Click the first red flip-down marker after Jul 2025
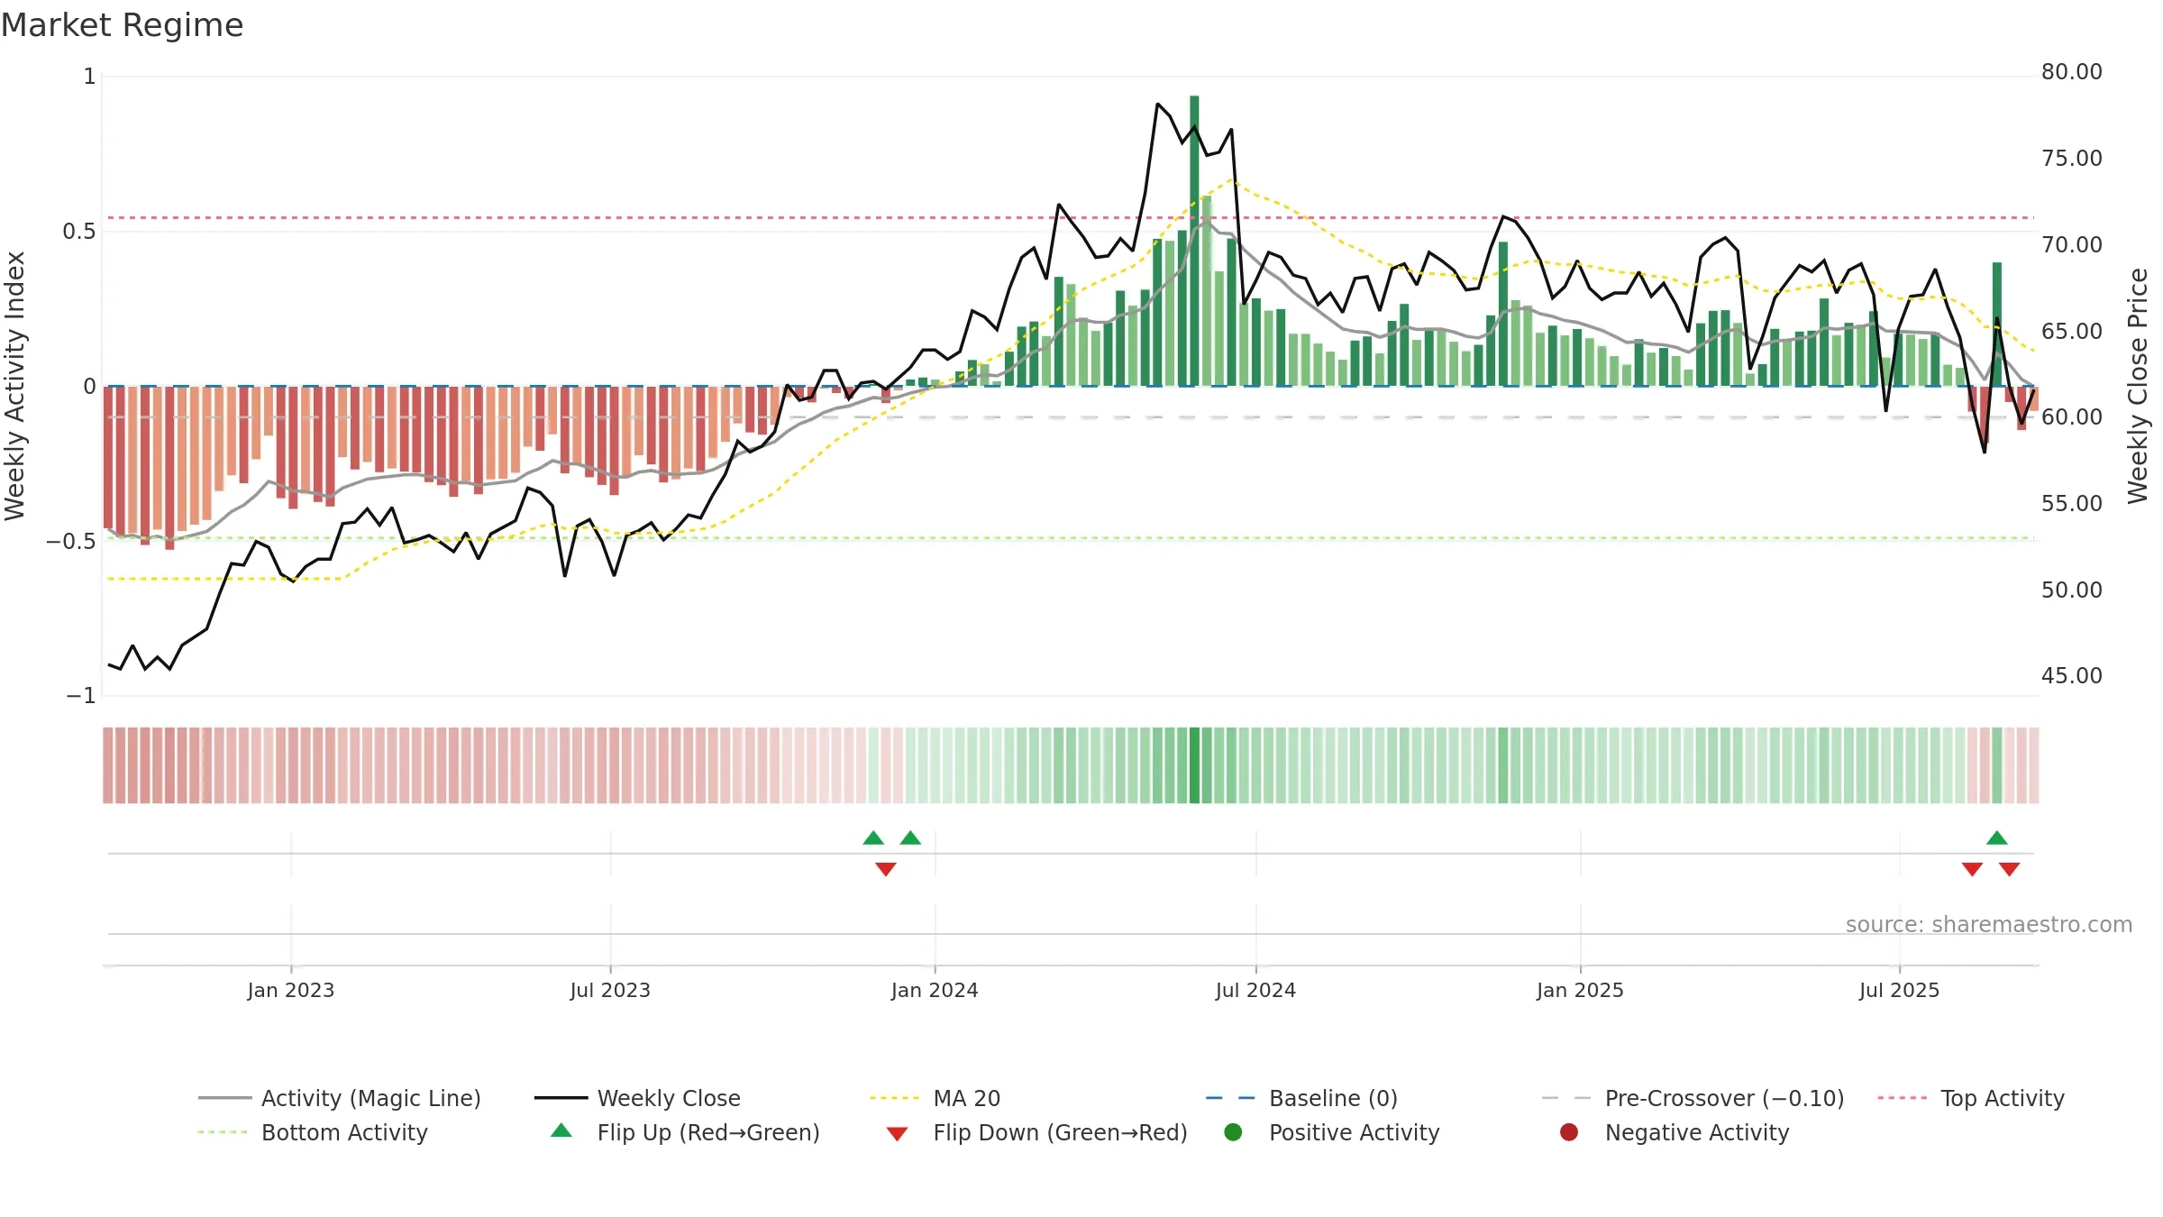The width and height of the screenshot is (2163, 1217). point(1972,869)
